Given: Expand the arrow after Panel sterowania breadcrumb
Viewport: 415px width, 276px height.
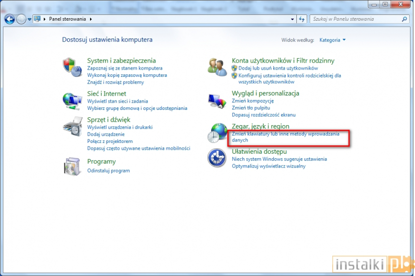Looking at the screenshot, I should coord(91,19).
